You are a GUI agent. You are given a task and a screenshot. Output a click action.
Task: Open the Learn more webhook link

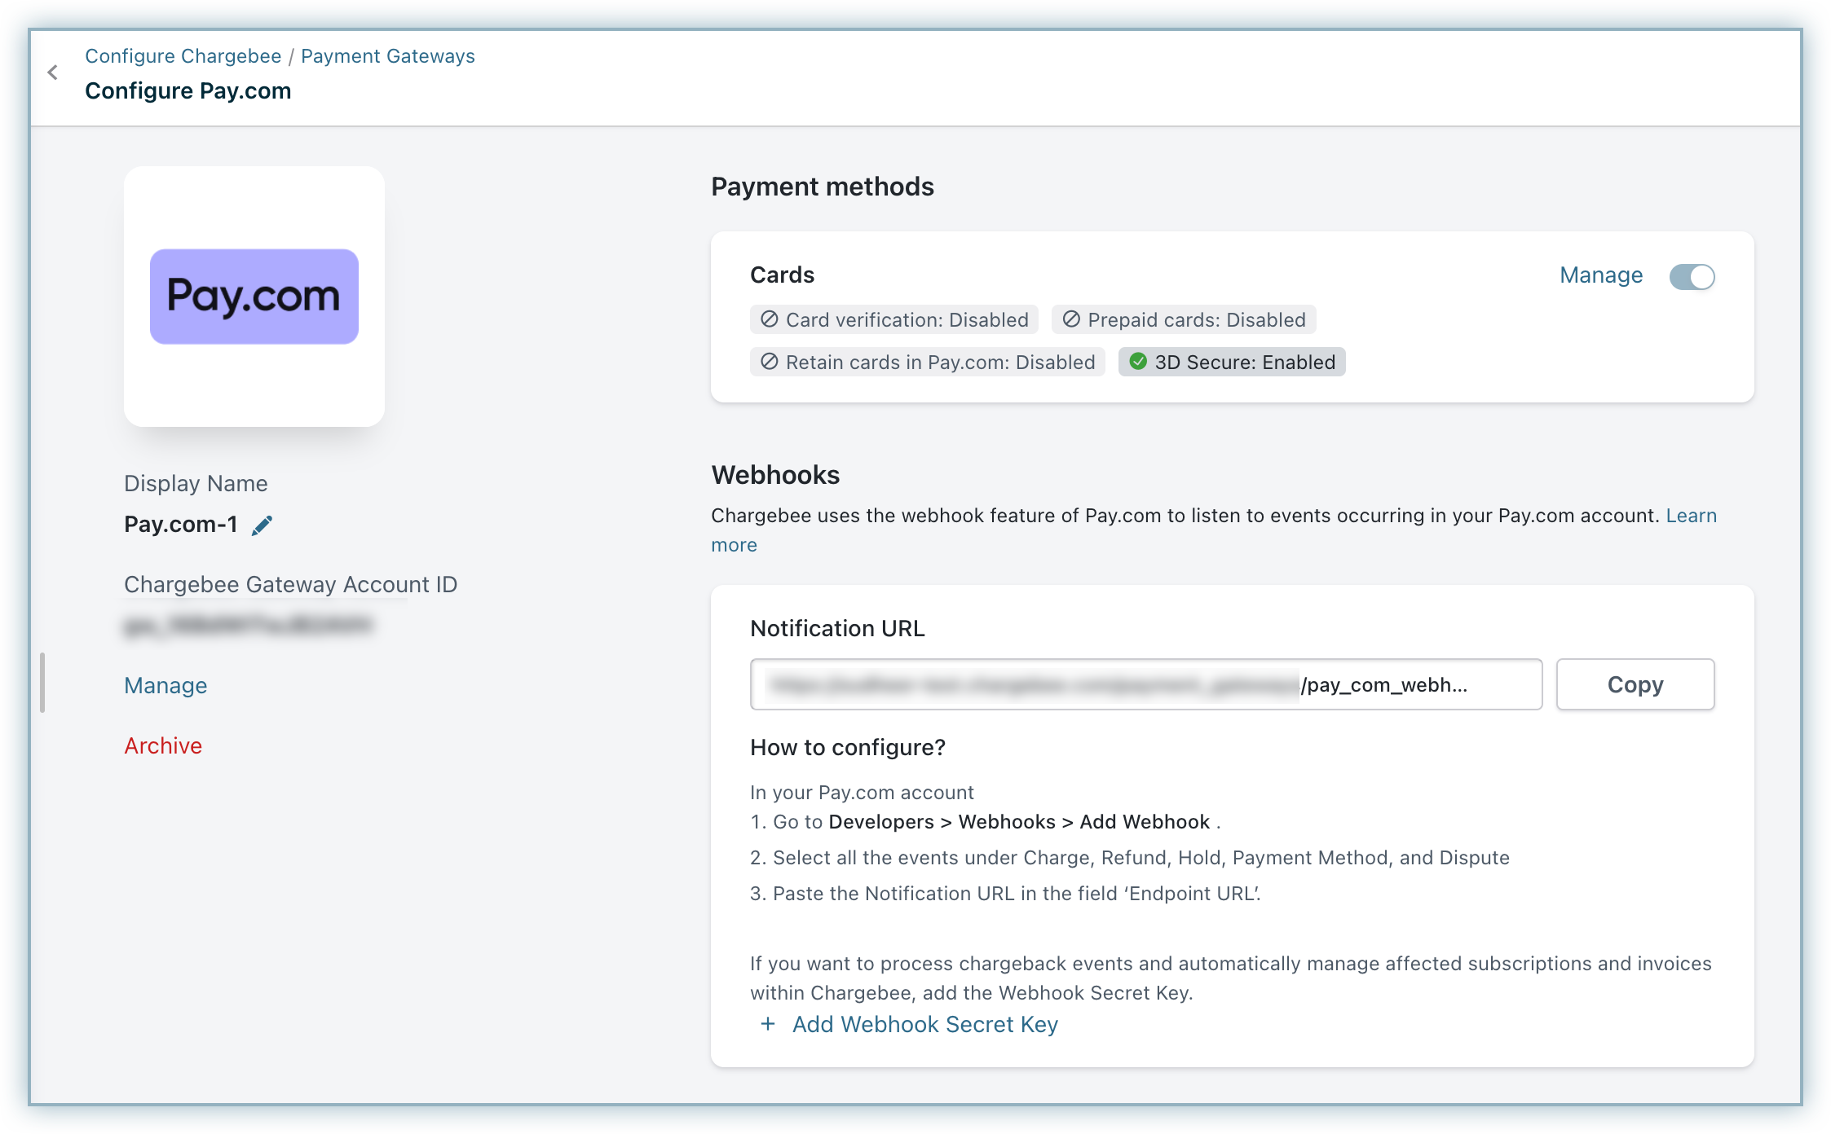pos(1691,516)
